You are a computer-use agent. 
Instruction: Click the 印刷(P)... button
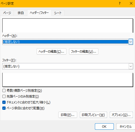click(68, 115)
